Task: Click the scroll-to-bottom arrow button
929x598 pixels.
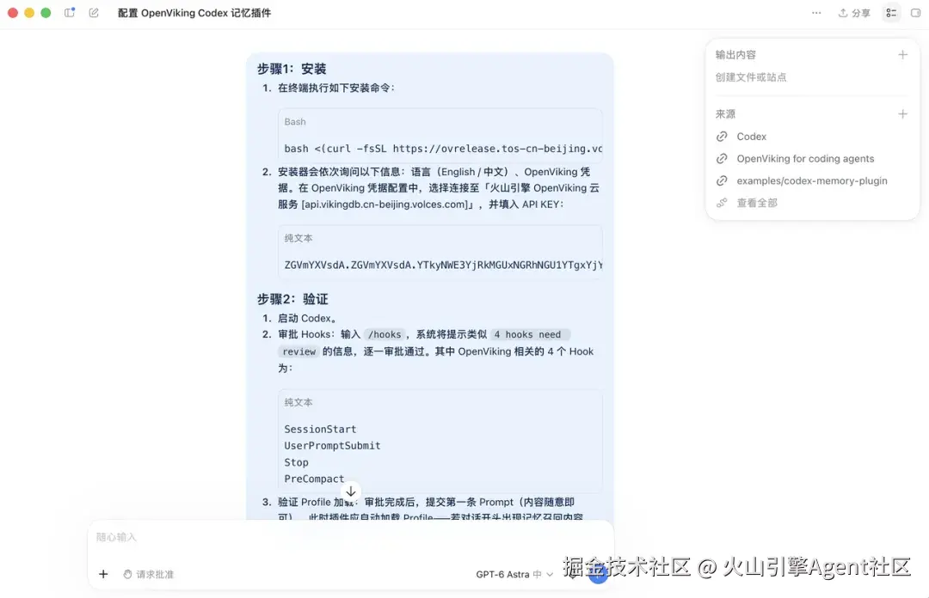Action: [x=351, y=491]
